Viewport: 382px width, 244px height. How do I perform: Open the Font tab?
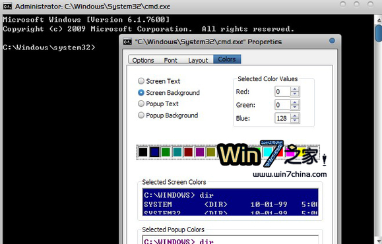point(170,60)
